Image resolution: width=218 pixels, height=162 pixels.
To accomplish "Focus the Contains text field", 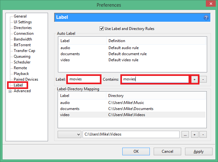I will coord(155,79).
